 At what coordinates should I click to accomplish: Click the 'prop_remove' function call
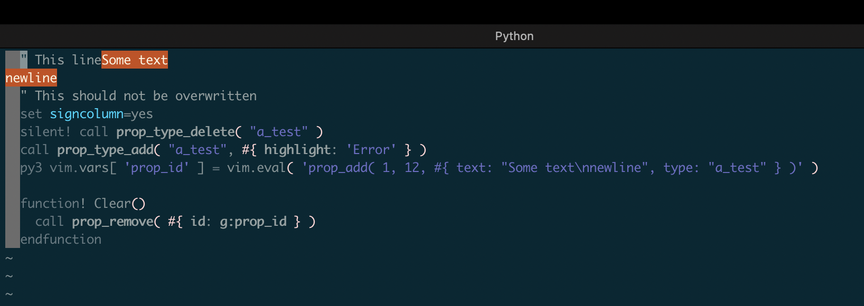pos(112,222)
